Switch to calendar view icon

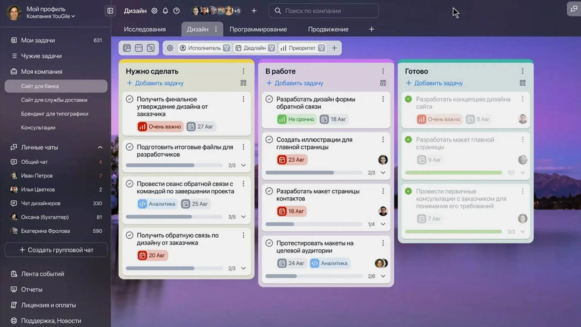pyautogui.click(x=139, y=48)
